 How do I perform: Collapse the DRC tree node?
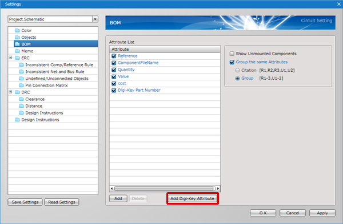pyautogui.click(x=10, y=92)
